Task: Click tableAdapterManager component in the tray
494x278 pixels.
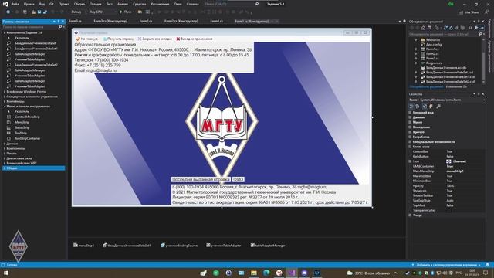Action: tap(268, 246)
